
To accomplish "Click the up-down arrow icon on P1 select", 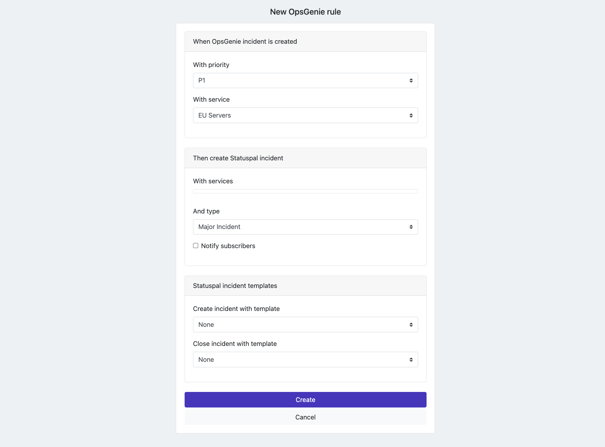I will pyautogui.click(x=411, y=80).
